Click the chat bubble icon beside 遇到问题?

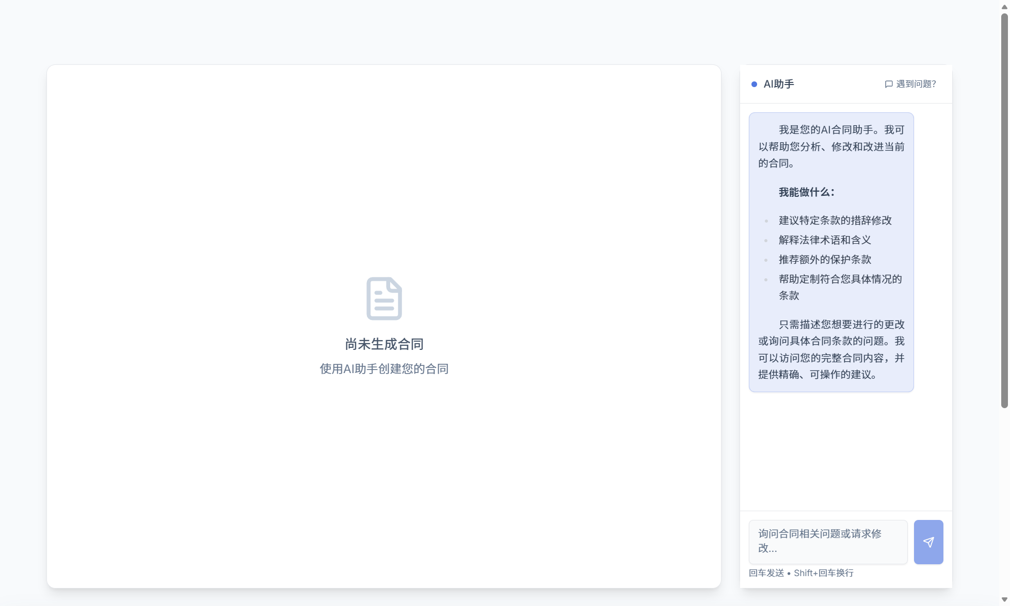click(x=888, y=84)
